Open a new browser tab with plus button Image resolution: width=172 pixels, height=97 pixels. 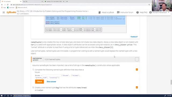click(x=67, y=2)
